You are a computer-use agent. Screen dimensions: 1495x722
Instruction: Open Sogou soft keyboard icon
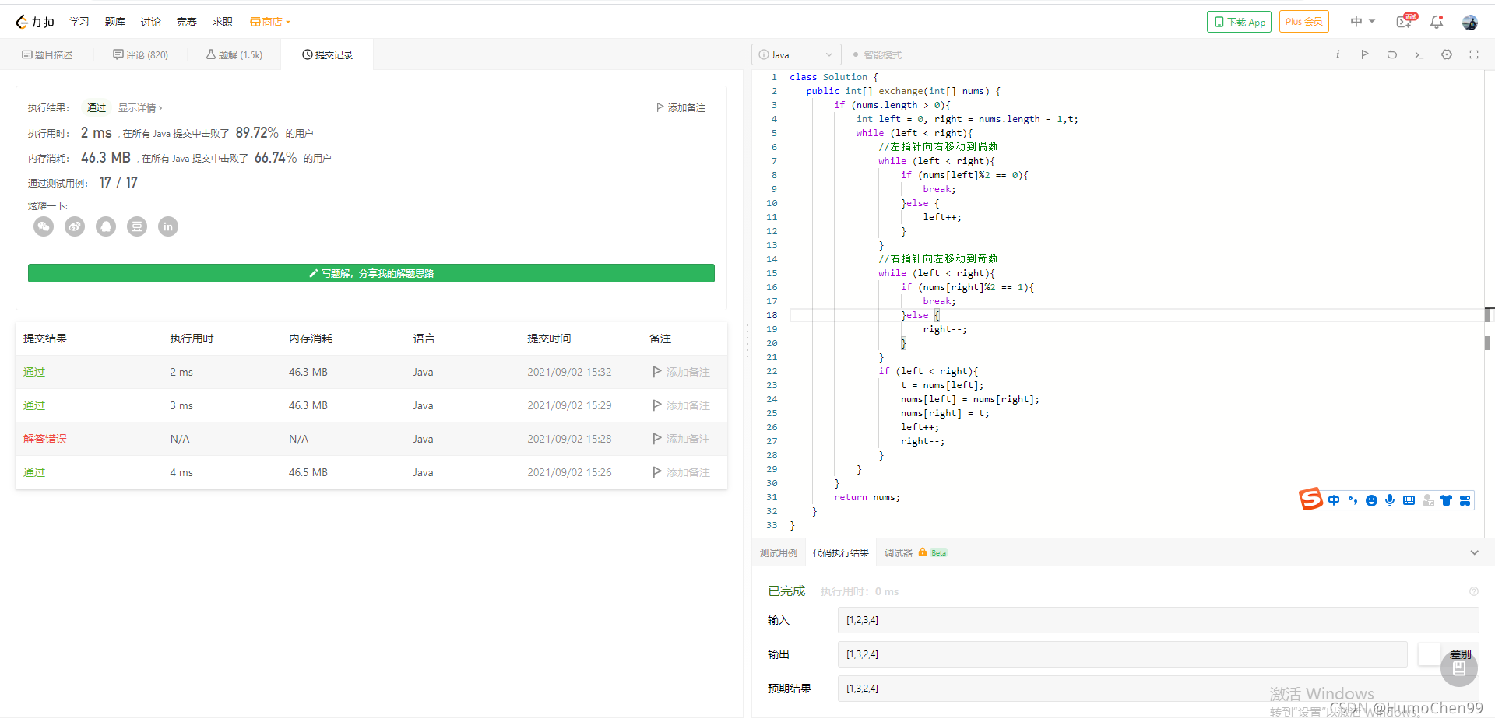click(1409, 500)
